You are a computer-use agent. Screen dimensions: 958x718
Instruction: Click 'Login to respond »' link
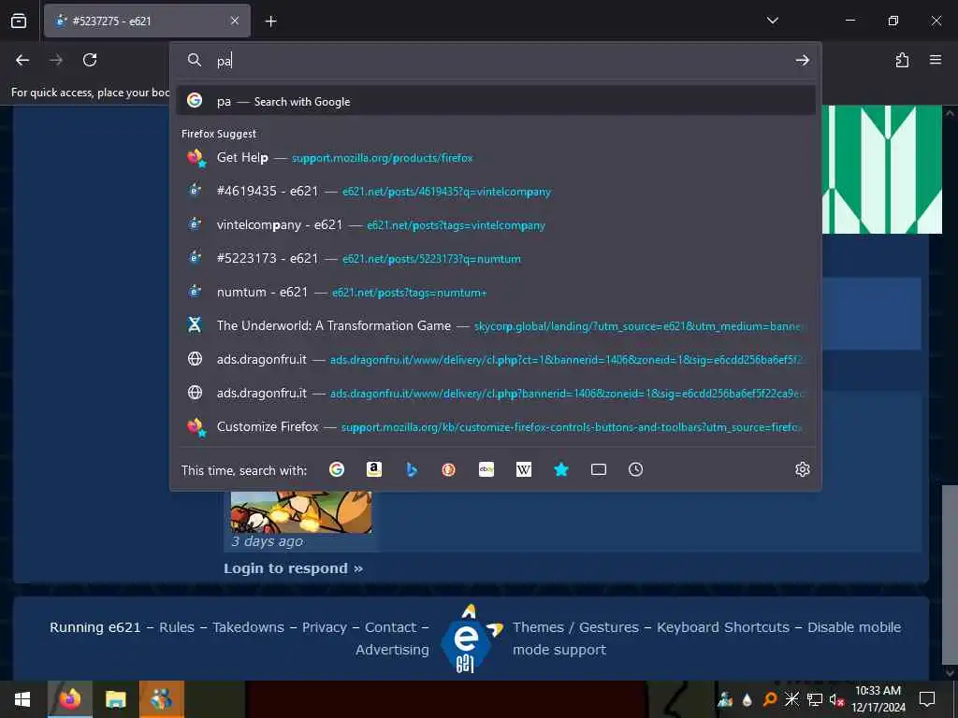coord(293,568)
